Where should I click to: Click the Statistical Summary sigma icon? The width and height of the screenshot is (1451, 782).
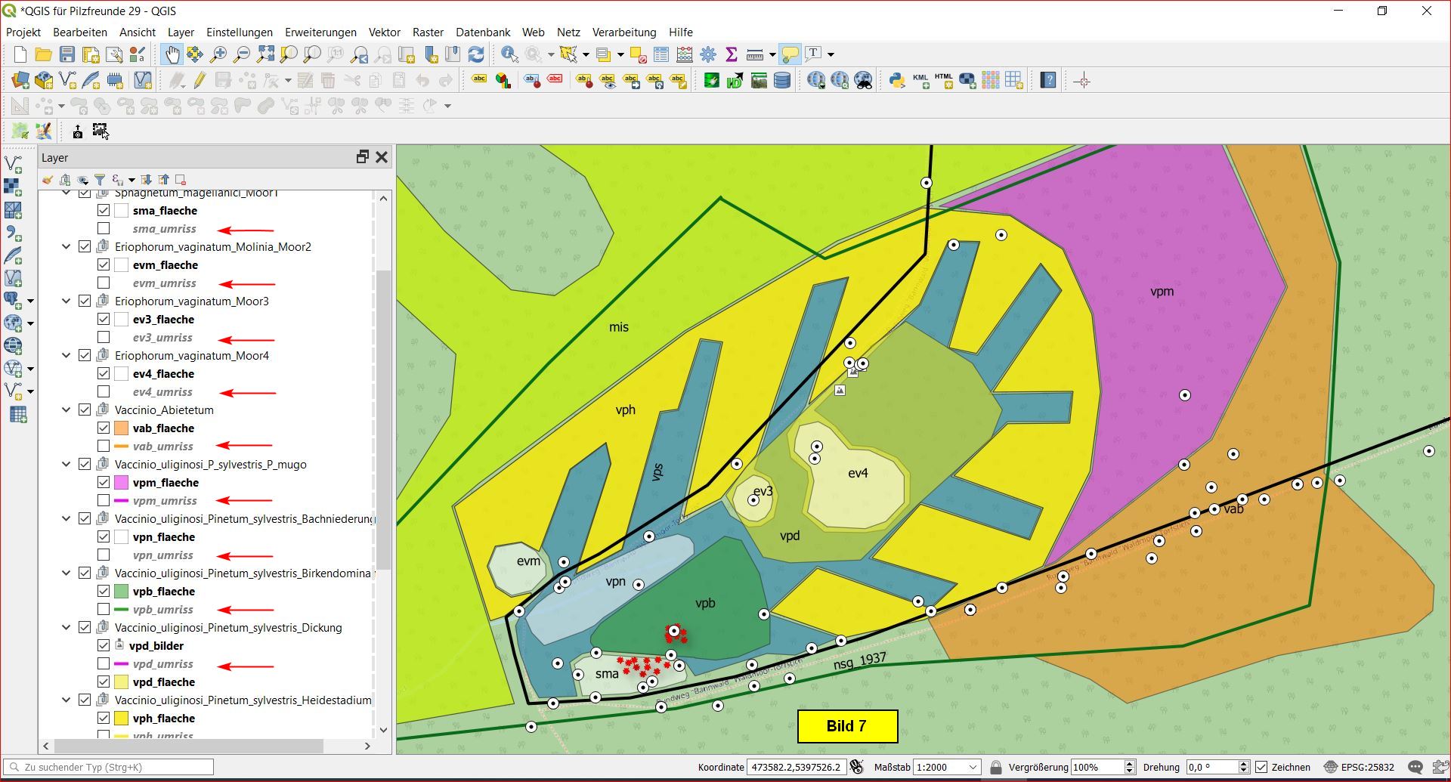pos(731,54)
